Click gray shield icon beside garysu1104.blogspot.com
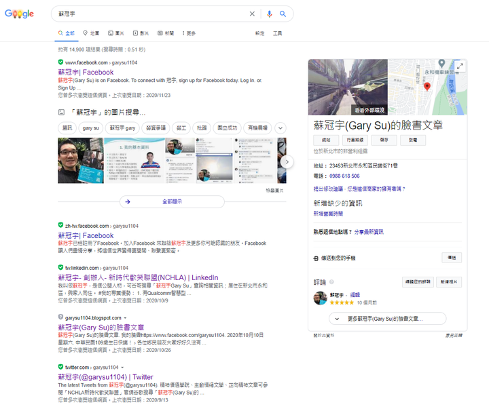This screenshot has width=489, height=413. pos(60,317)
